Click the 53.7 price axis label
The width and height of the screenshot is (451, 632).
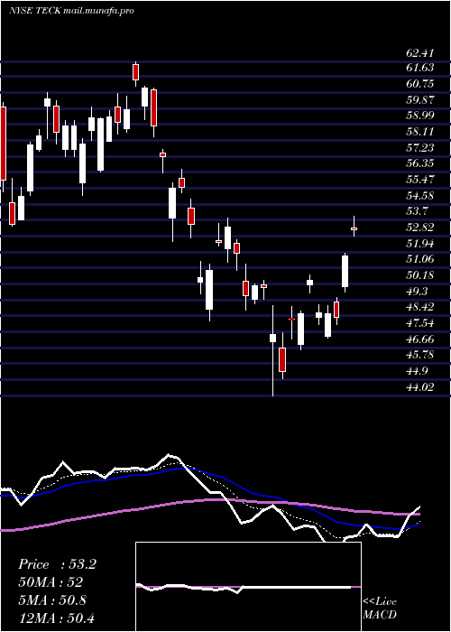pos(417,211)
